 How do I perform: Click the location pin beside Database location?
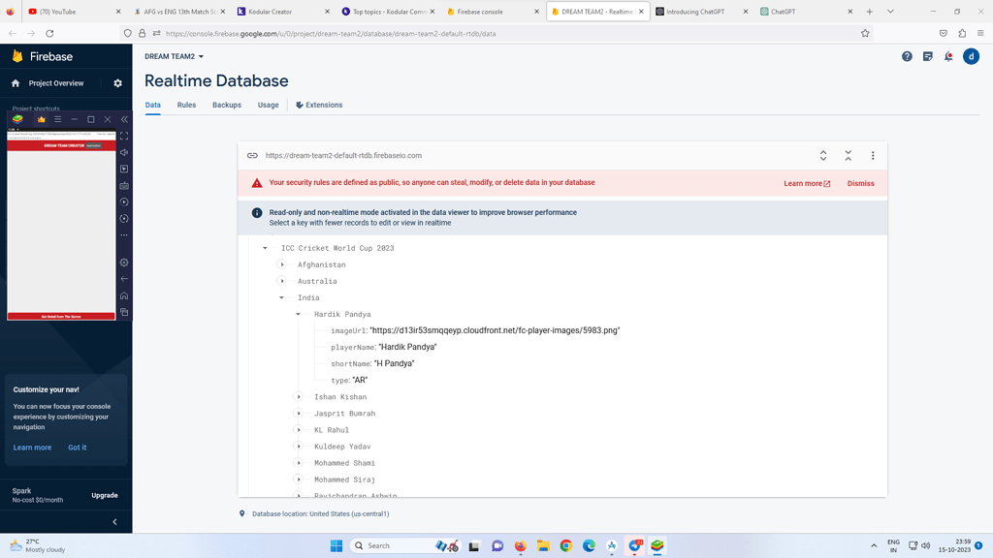tap(242, 513)
